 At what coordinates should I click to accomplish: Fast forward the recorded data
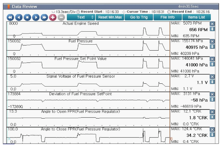pos(44,17)
